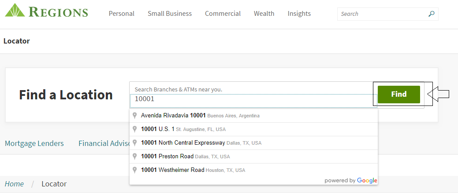Click pin icon beside 10001 U.S. 1
Image resolution: width=458 pixels, height=193 pixels.
pos(135,129)
